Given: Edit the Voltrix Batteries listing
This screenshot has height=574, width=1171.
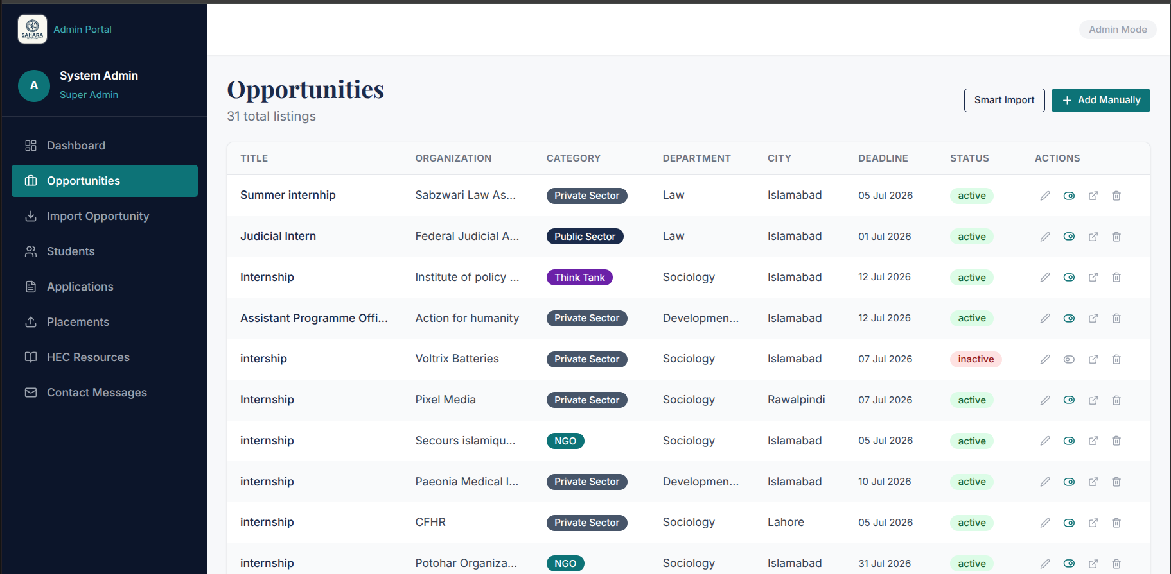Looking at the screenshot, I should tap(1045, 359).
